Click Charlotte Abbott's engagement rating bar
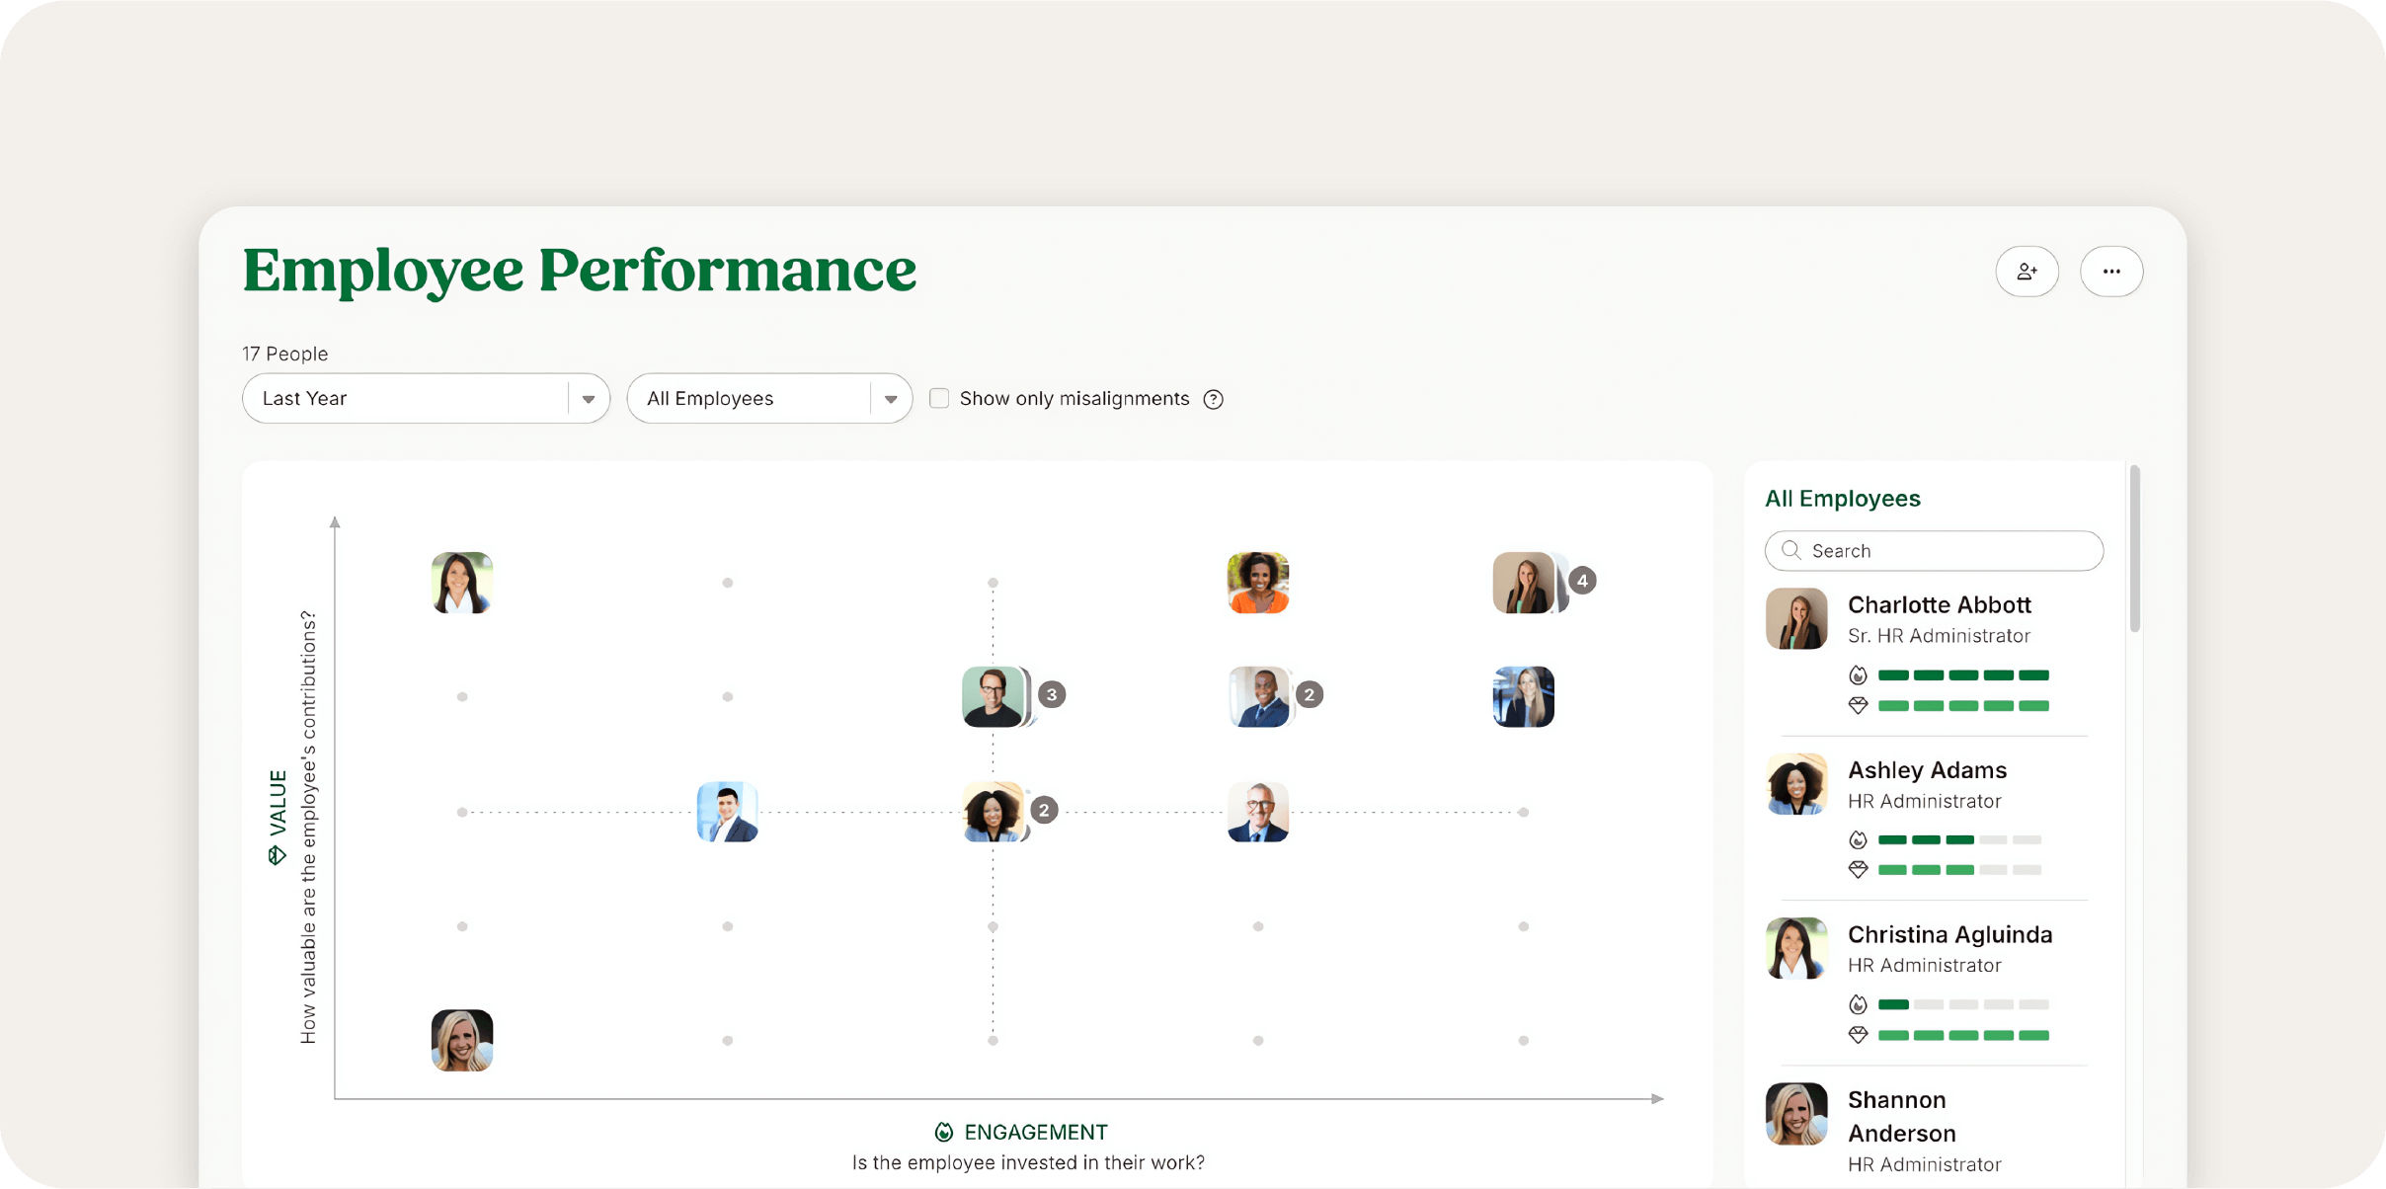The image size is (2386, 1189). click(x=1963, y=675)
